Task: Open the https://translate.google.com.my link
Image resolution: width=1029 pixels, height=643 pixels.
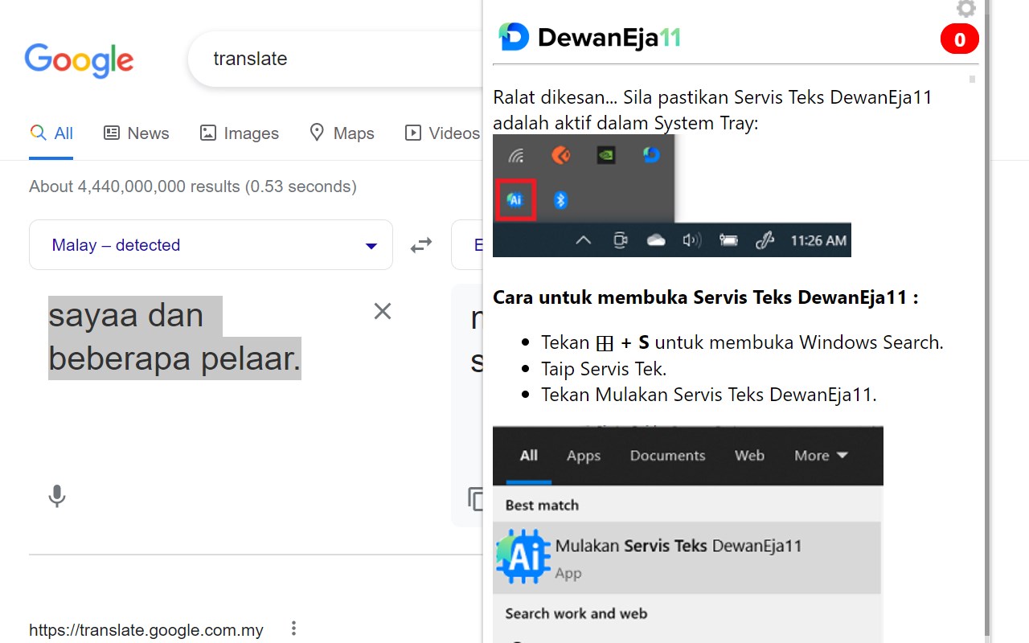Action: [146, 629]
